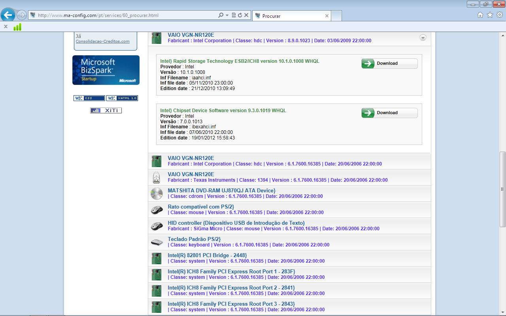Click the mouse icon for HID controller
Image resolution: width=506 pixels, height=316 pixels.
pos(157,226)
